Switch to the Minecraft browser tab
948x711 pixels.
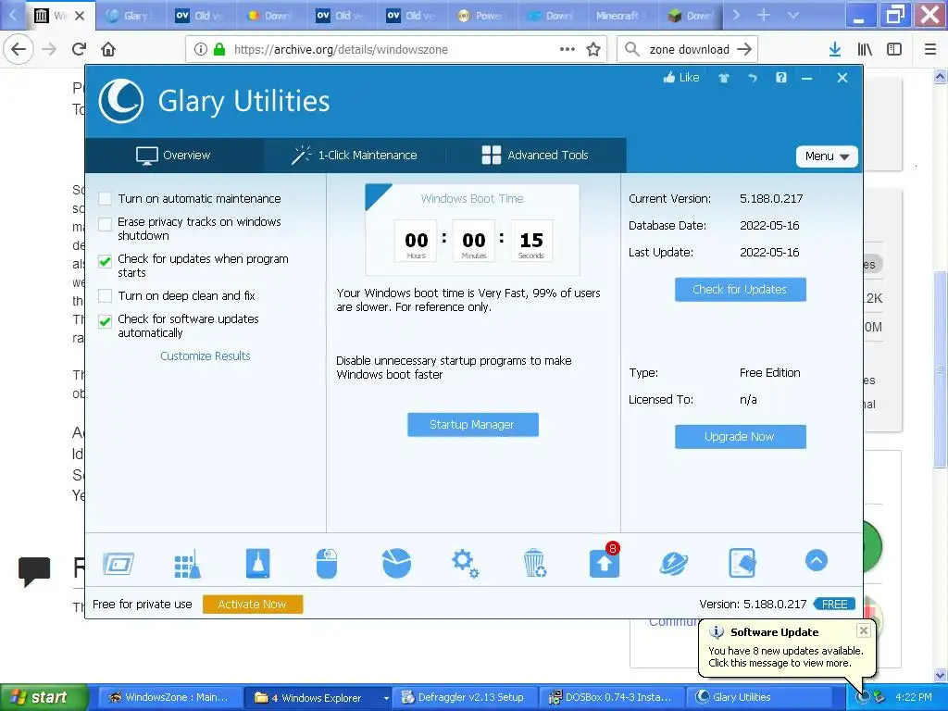click(x=623, y=16)
